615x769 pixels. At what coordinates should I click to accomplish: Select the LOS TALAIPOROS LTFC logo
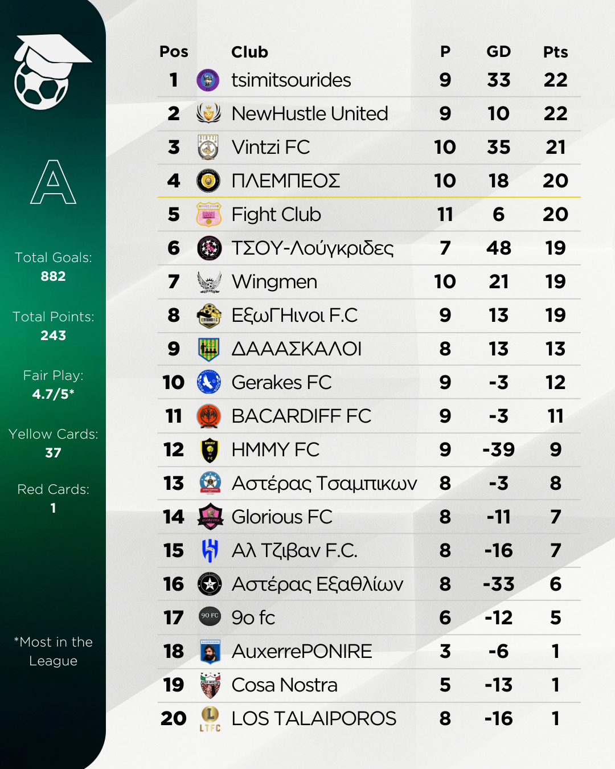coord(210,719)
